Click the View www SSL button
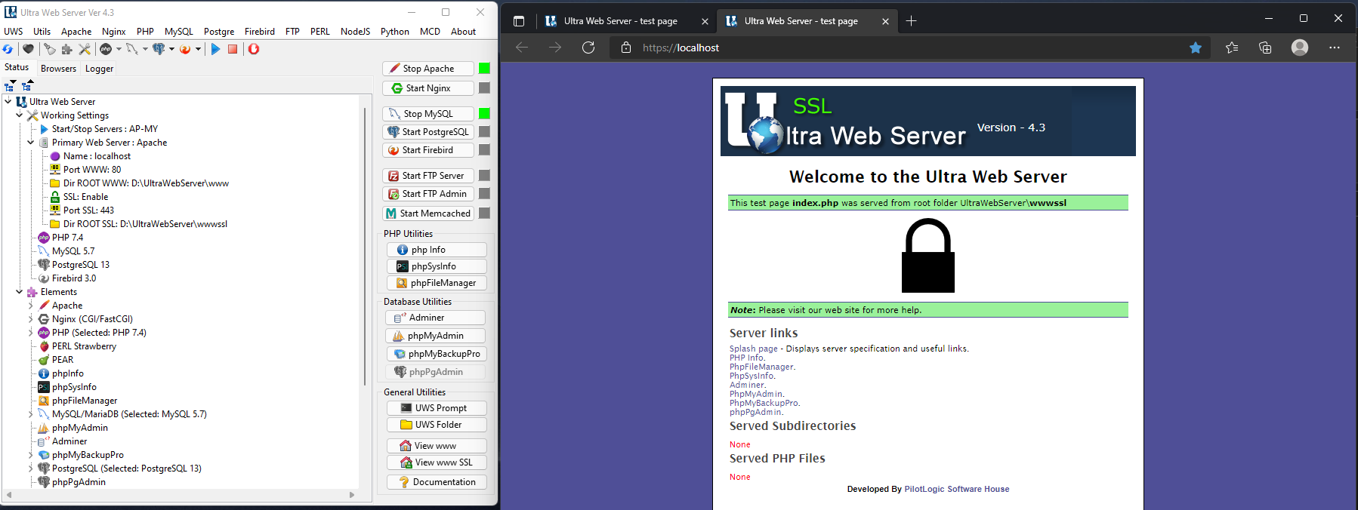Screen dimensions: 1358x510 (x=437, y=462)
